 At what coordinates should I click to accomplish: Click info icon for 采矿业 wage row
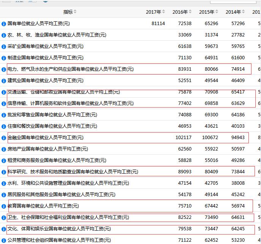click(4, 47)
